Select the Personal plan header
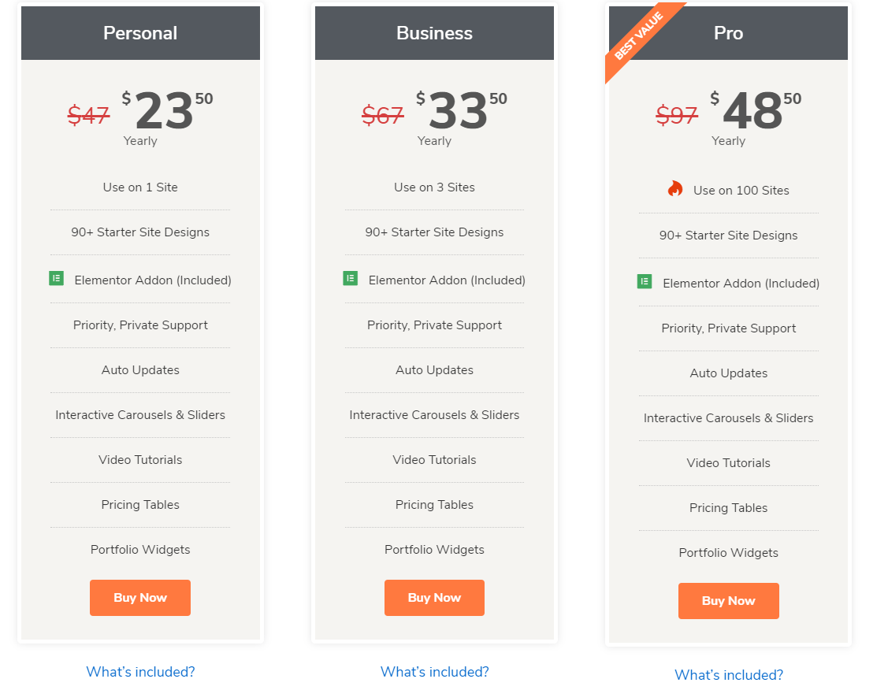The height and width of the screenshot is (690, 888). [139, 33]
